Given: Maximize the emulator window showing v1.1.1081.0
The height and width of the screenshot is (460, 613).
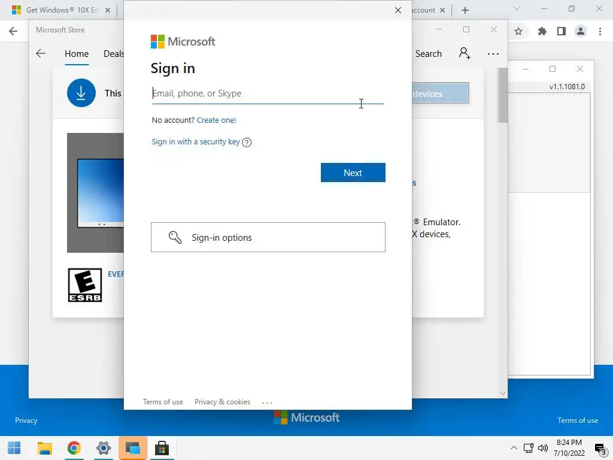Looking at the screenshot, I should [x=553, y=69].
